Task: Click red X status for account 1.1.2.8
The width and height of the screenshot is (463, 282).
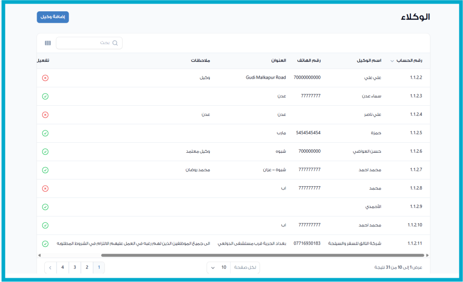Action: (x=45, y=188)
